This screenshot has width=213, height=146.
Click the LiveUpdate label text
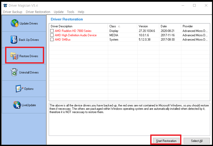coord(29,105)
